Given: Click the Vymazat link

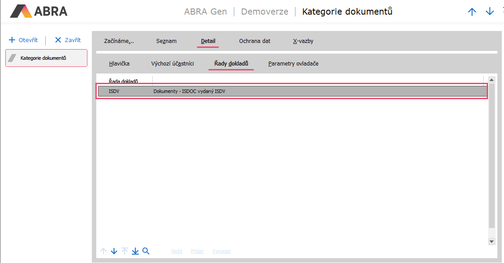Looking at the screenshot, I should (221, 251).
